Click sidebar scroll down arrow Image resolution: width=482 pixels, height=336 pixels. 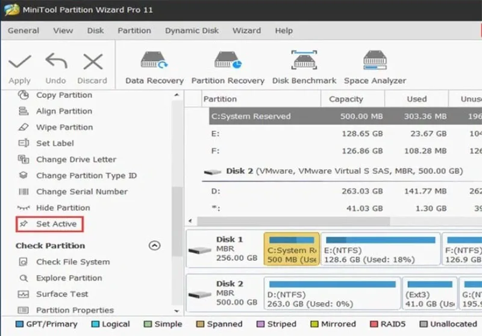177,311
